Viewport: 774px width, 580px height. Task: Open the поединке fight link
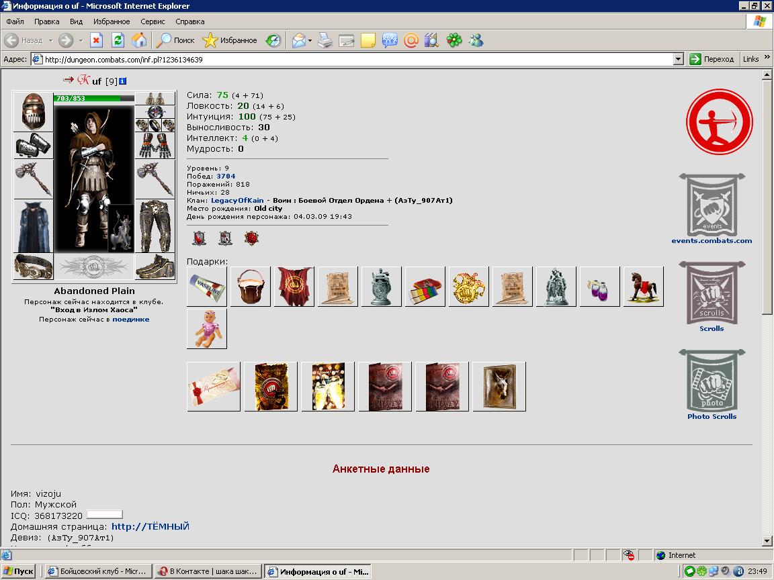click(x=131, y=319)
